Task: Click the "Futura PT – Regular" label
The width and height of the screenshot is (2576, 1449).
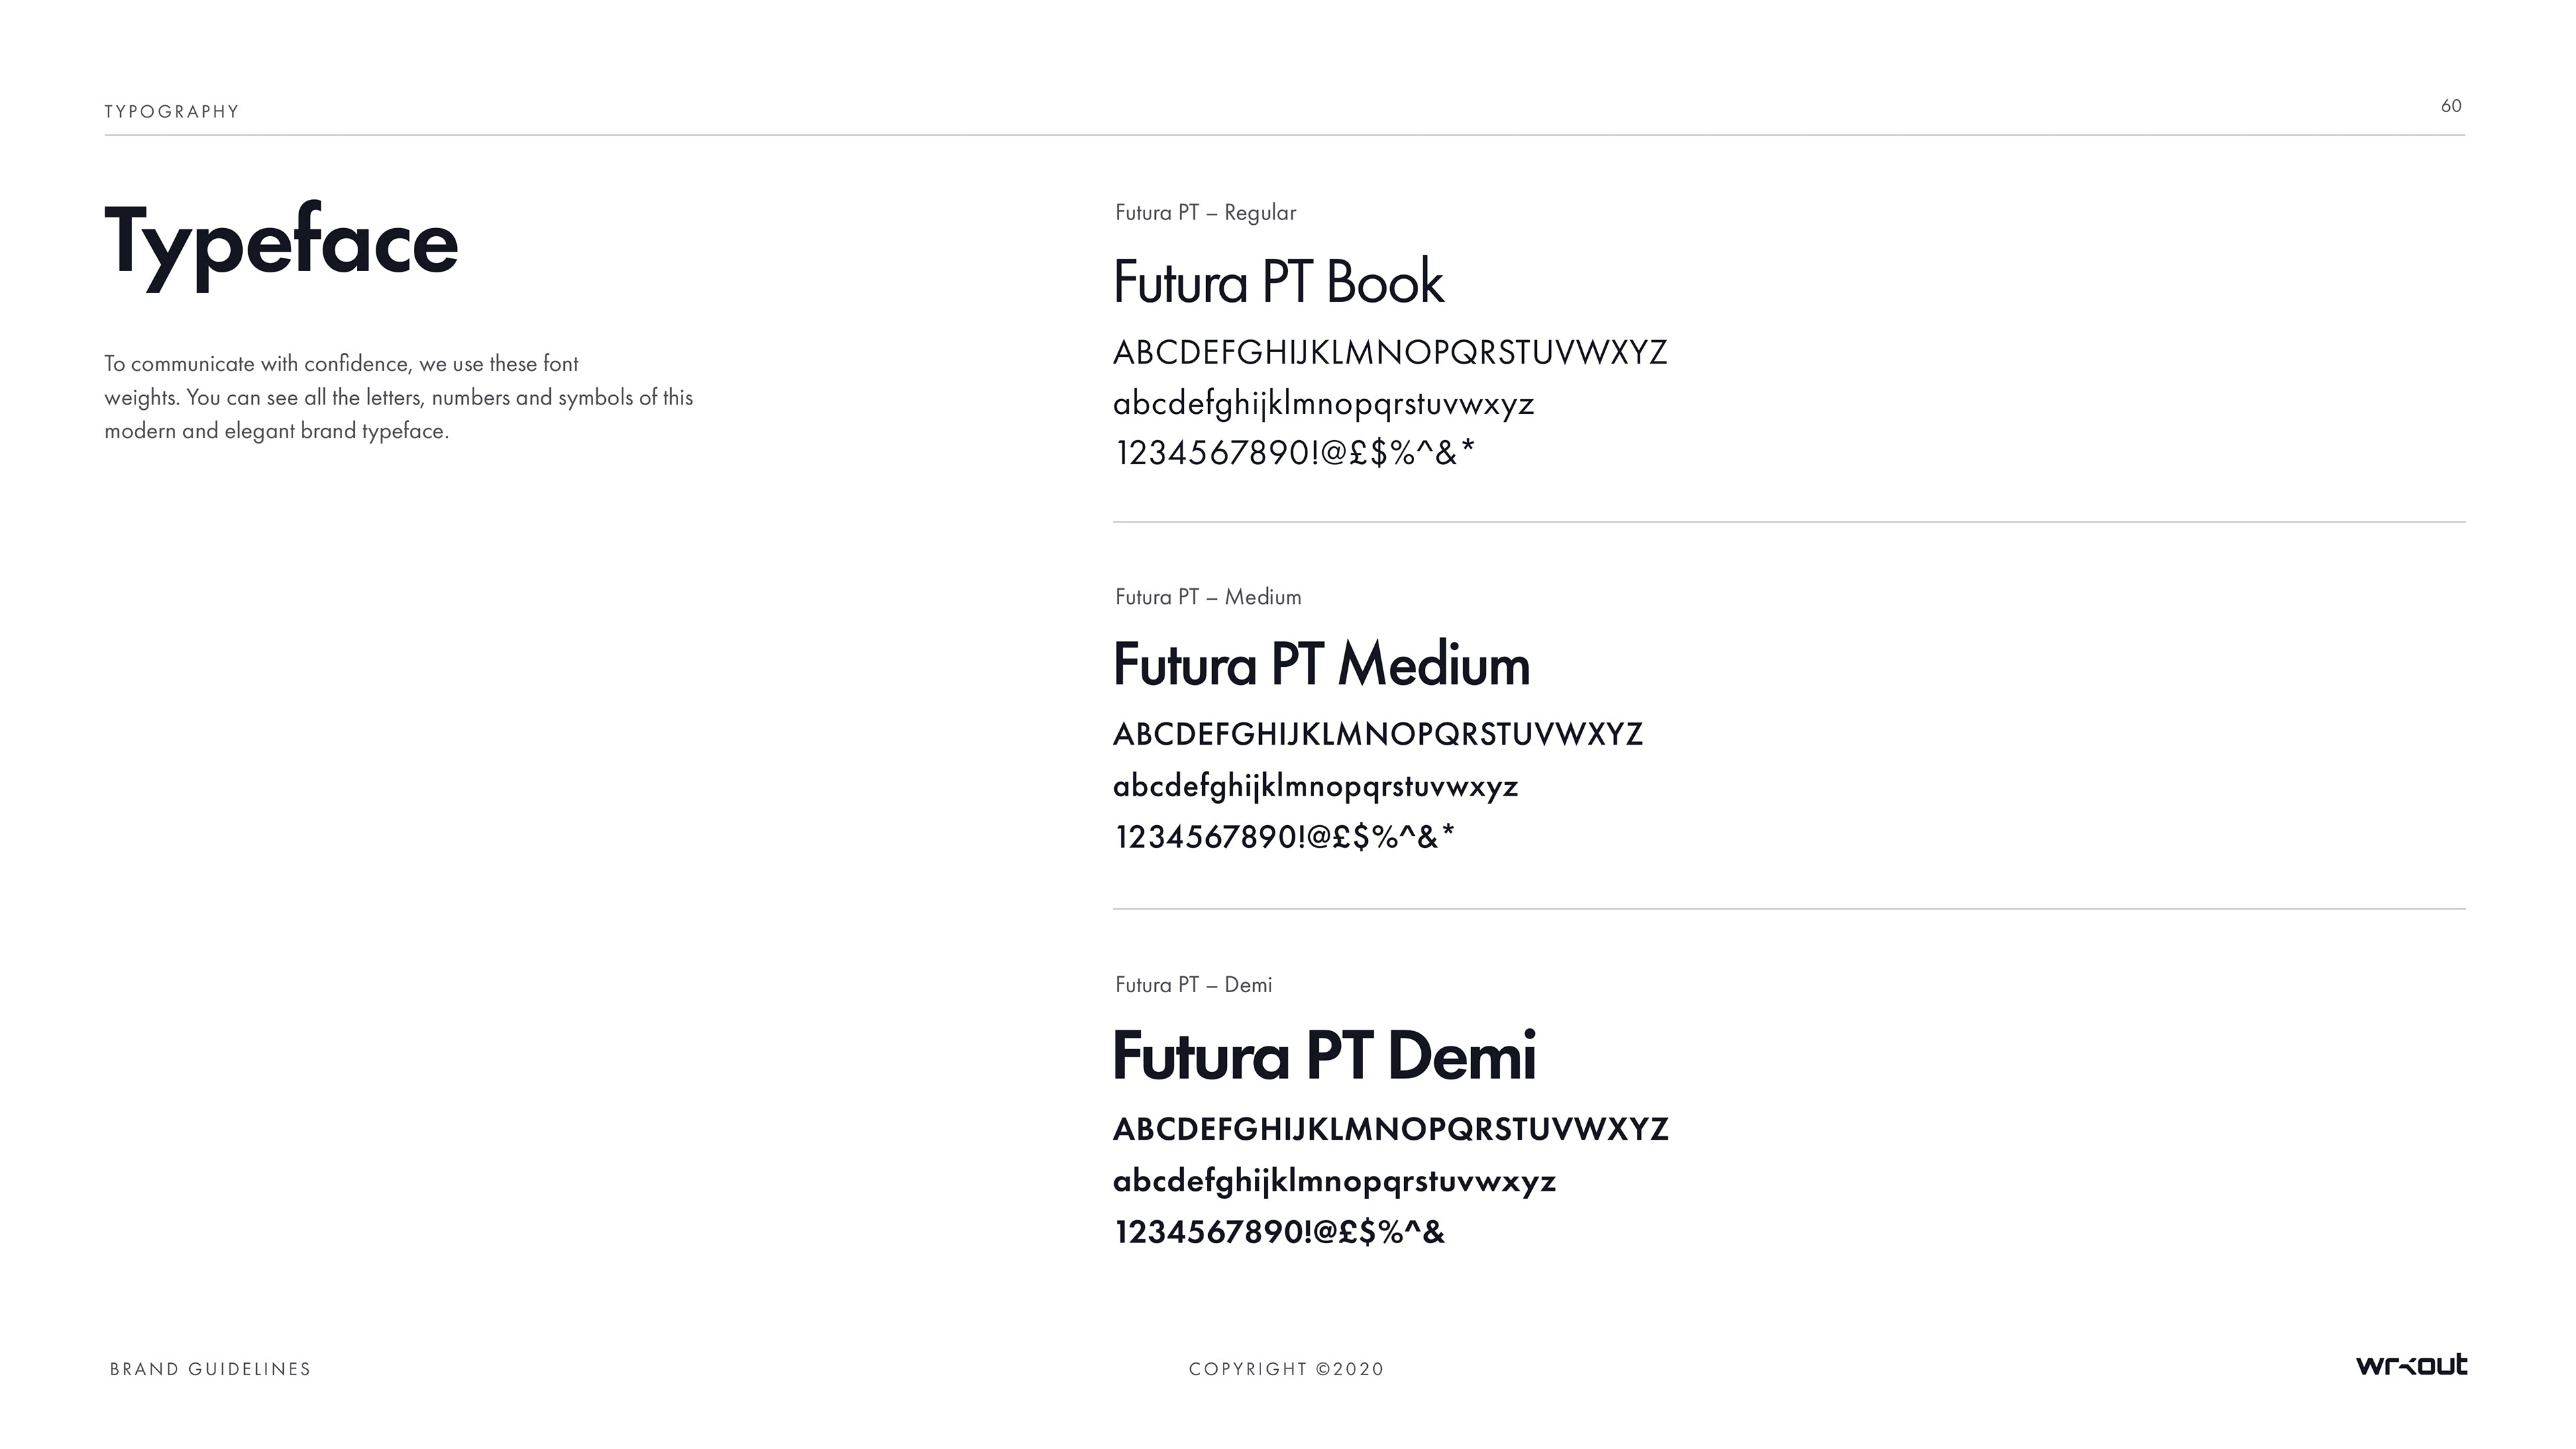Action: coord(1205,213)
